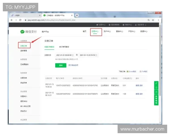This screenshot has height=136, width=170.
Task: Select 已结算查询 in the sidebar
Action: point(24,64)
